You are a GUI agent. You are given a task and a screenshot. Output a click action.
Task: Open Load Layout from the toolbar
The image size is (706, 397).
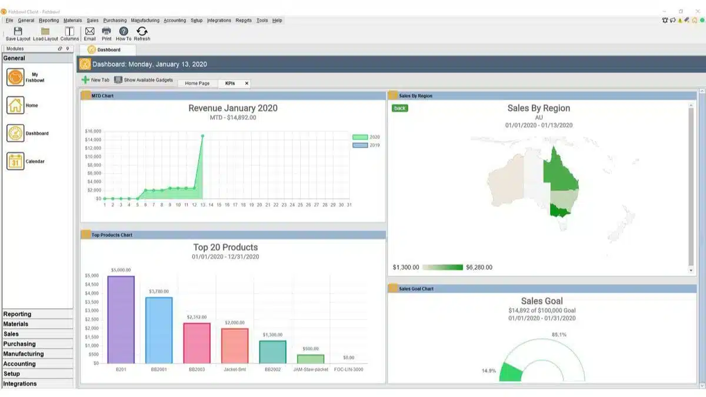pos(45,31)
